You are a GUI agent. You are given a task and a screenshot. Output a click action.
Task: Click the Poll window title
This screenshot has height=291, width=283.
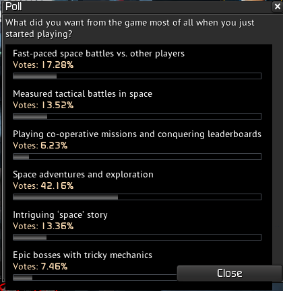point(13,7)
